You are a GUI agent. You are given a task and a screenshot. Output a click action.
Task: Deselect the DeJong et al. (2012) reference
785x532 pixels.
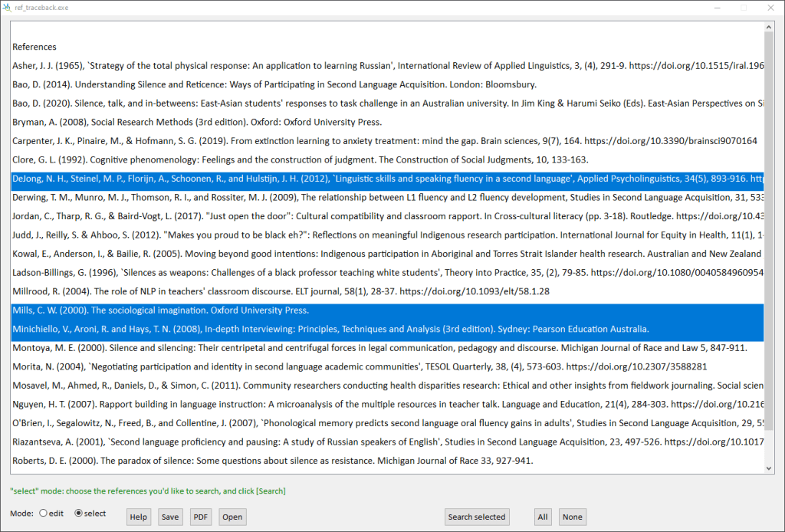307,179
